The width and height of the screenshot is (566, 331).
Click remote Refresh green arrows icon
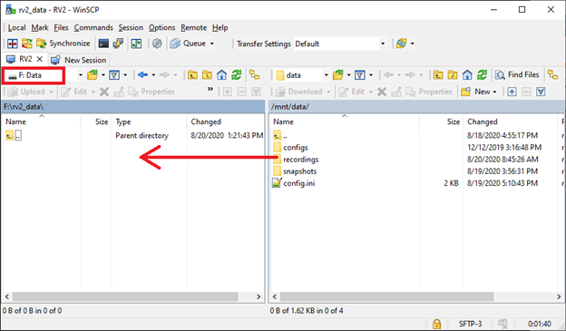[x=482, y=75]
